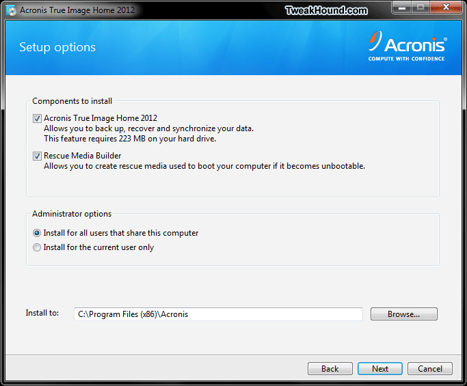Close the setup window
The width and height of the screenshot is (467, 386).
click(446, 8)
